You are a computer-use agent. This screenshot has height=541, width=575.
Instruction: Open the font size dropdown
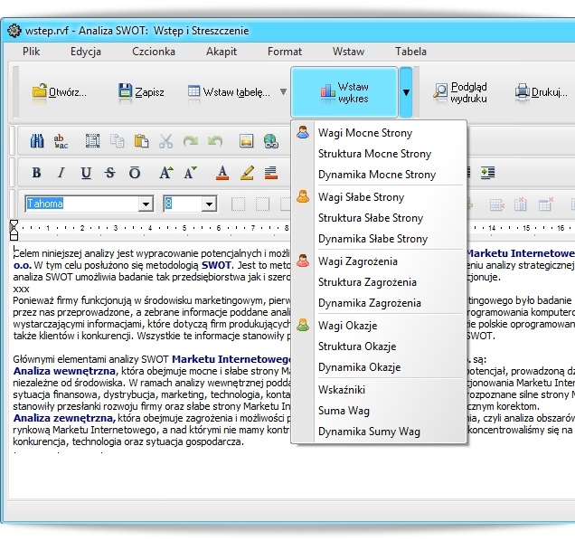(208, 204)
